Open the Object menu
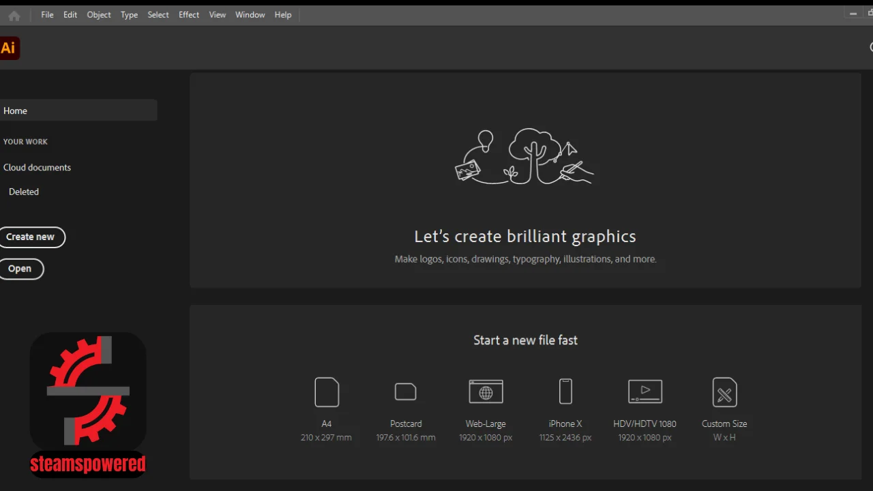Screen dimensions: 873x491 (99, 15)
